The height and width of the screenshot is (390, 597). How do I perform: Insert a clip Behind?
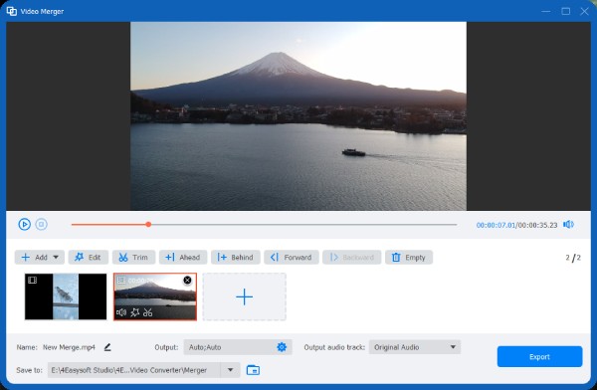tap(236, 257)
